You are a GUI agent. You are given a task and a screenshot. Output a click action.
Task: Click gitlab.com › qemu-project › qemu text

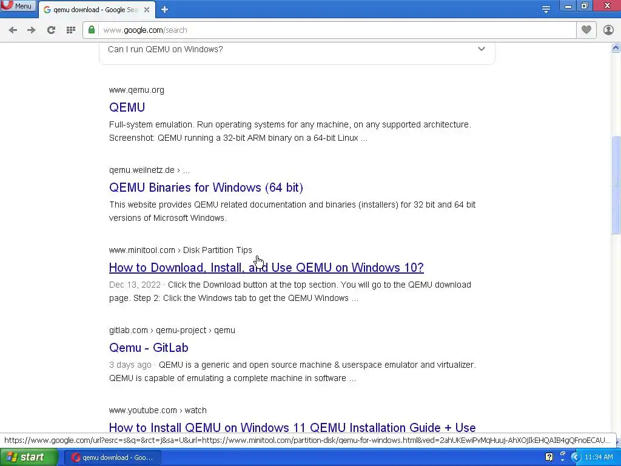172,330
